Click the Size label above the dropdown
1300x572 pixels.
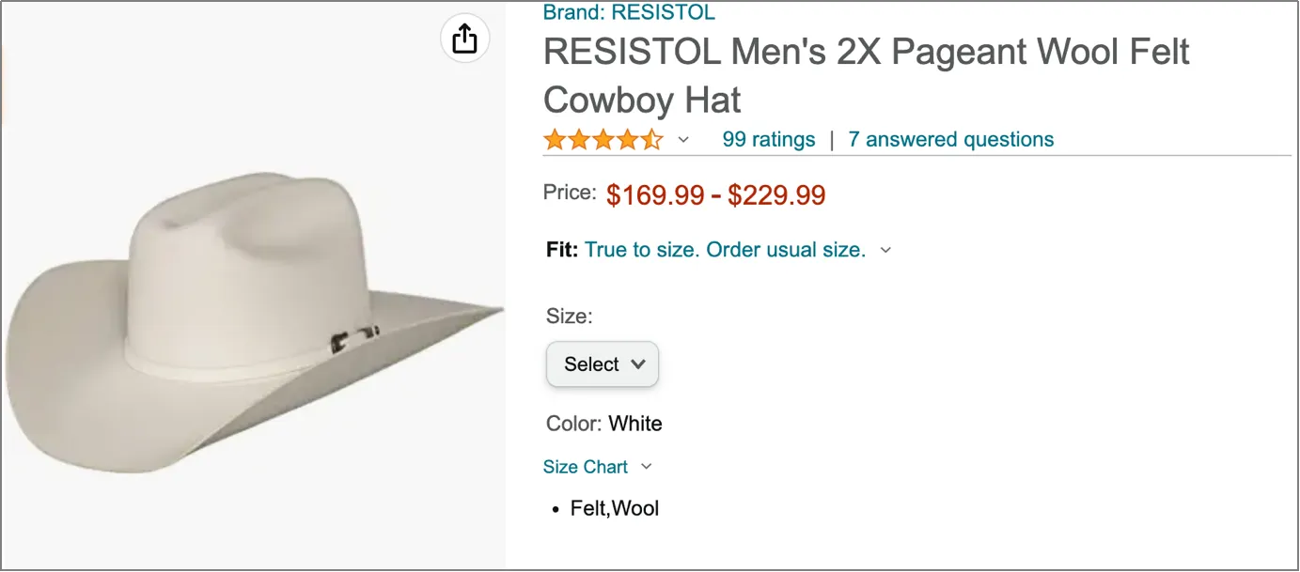pyautogui.click(x=568, y=317)
